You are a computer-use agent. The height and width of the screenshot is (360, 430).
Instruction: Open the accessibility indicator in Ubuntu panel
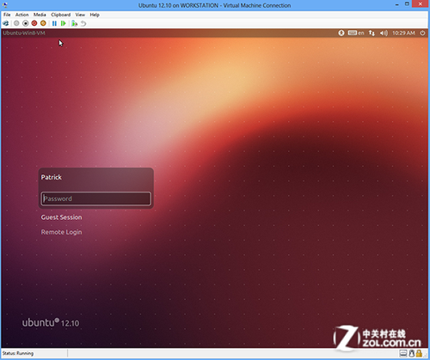pos(341,33)
